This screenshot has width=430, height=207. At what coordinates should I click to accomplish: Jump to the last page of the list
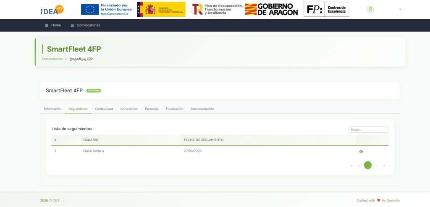384,166
